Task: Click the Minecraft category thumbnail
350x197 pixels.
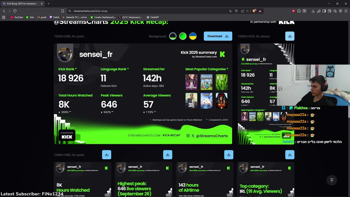Action: (206, 82)
